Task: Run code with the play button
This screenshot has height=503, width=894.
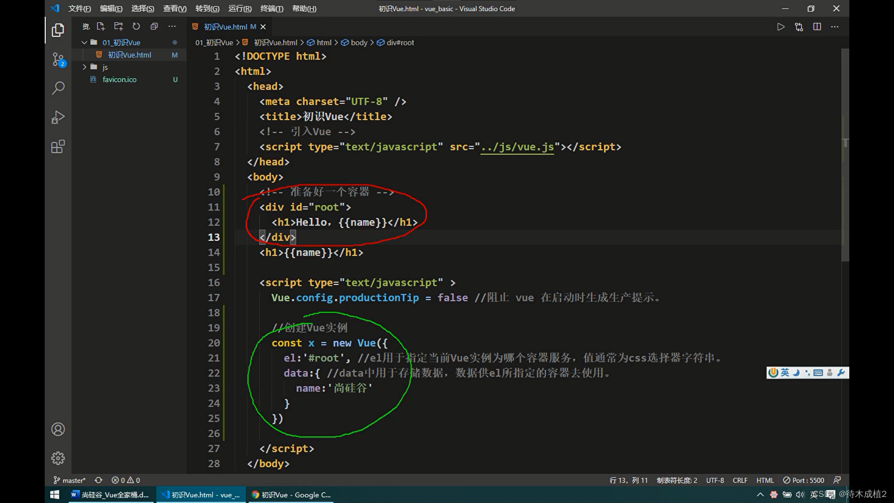Action: [781, 27]
